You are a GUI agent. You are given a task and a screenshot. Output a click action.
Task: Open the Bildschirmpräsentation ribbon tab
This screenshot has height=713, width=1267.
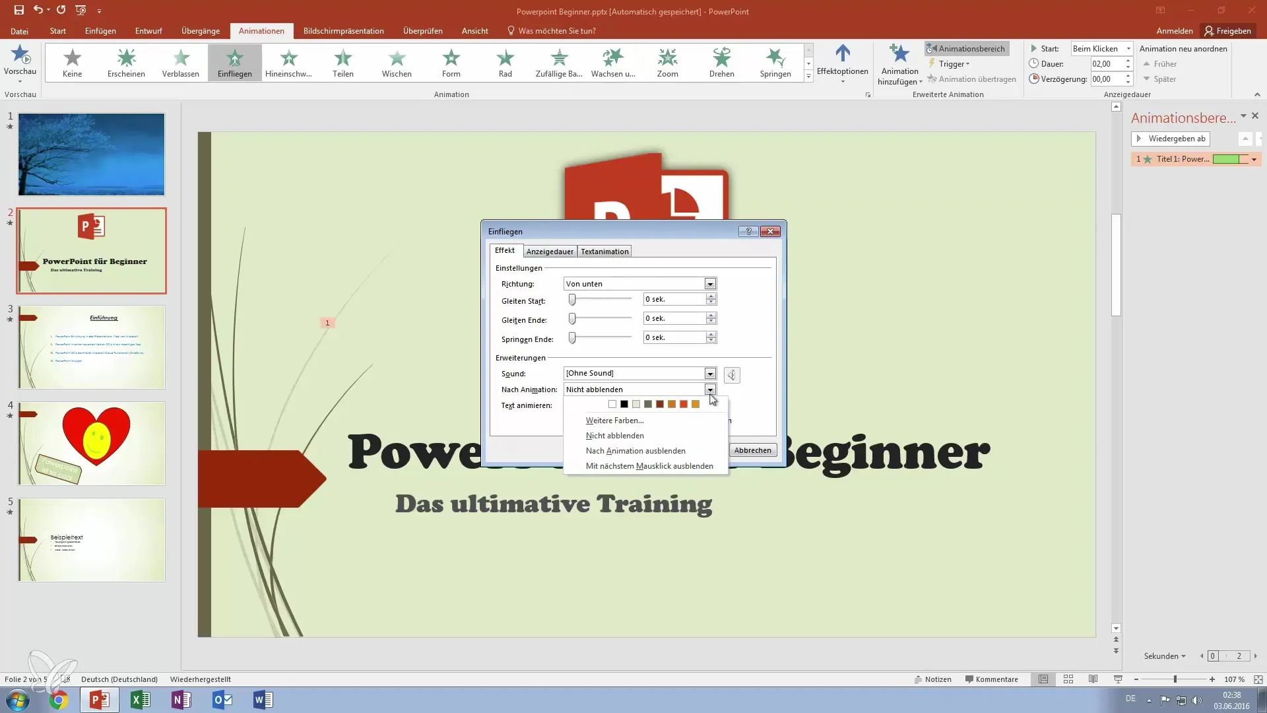click(x=343, y=30)
